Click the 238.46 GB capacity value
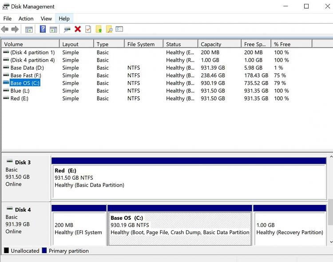 [213, 75]
